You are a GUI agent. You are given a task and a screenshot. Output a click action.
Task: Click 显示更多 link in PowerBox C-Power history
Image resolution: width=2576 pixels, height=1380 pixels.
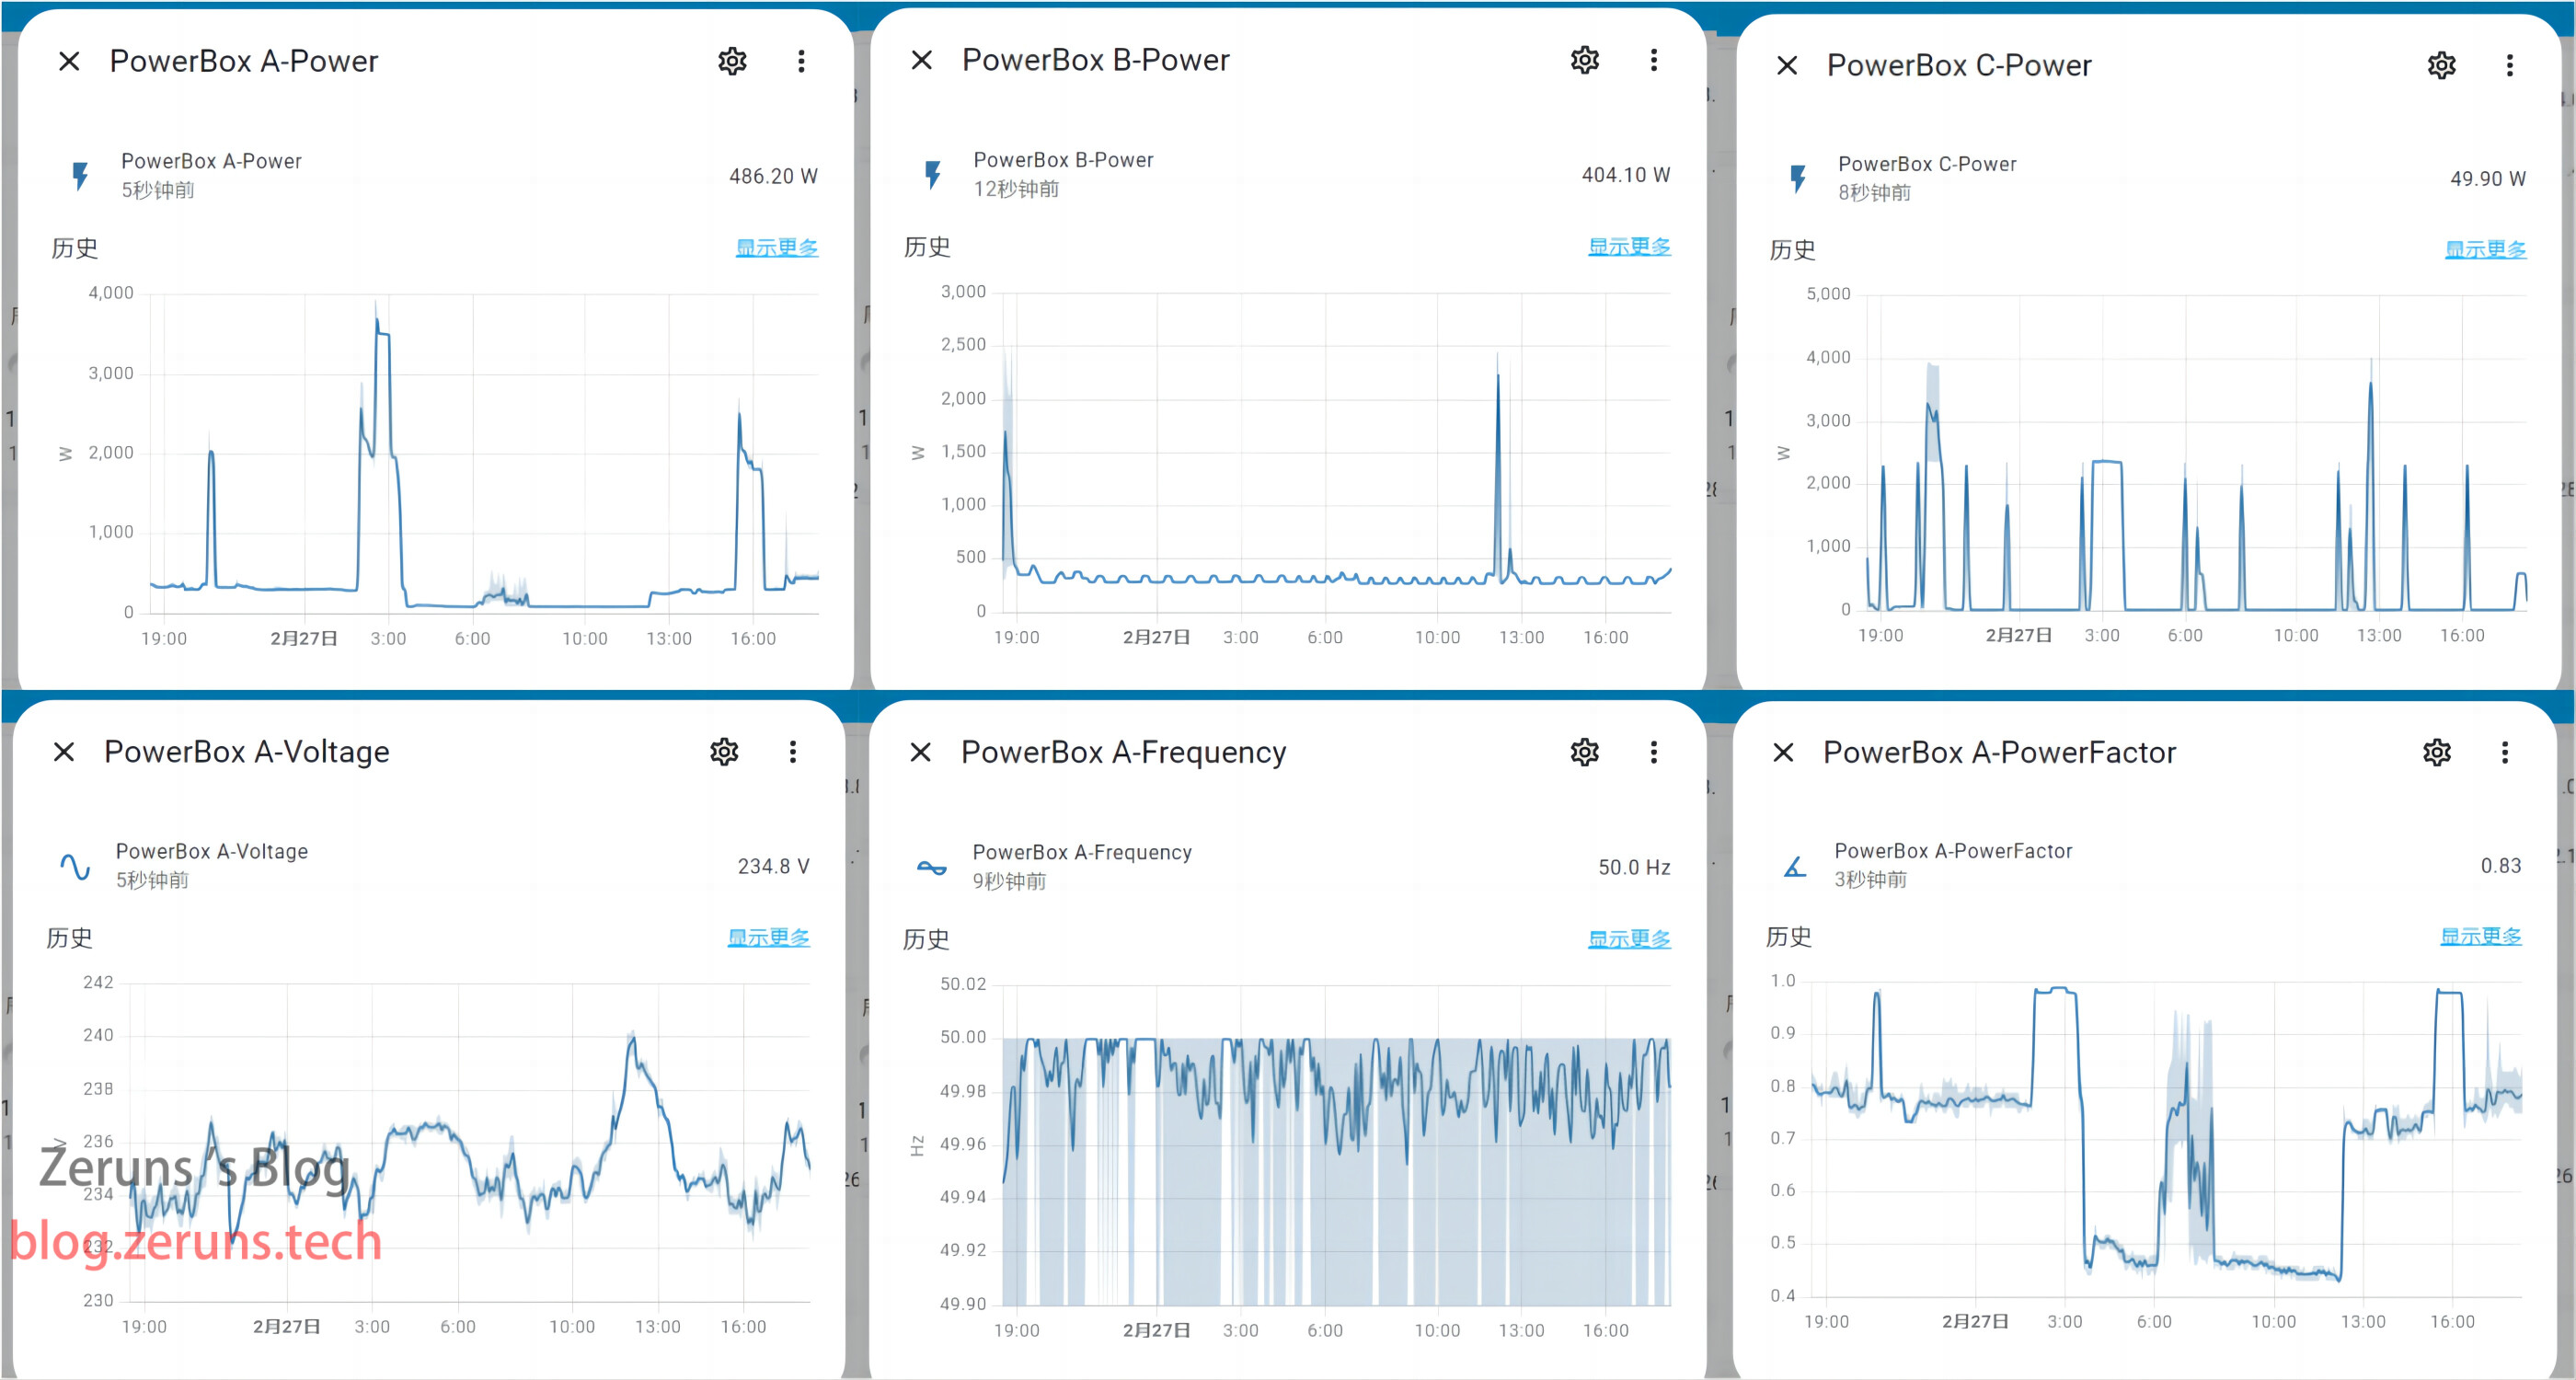[x=2485, y=250]
